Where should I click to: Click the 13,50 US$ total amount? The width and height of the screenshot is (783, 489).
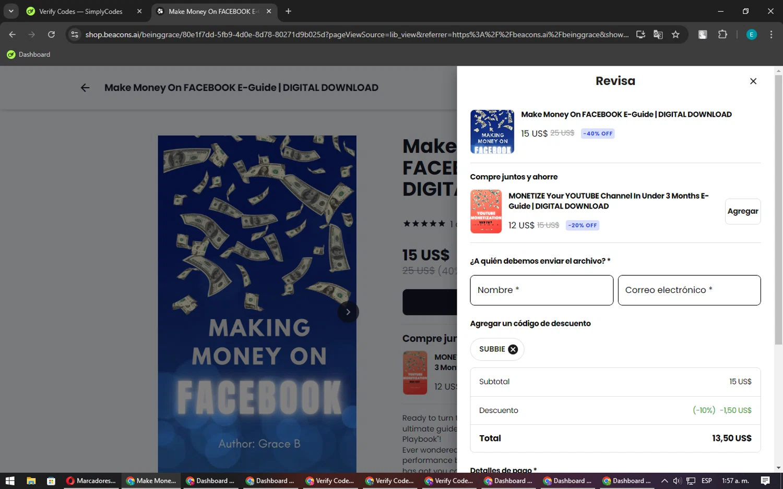[x=731, y=438]
